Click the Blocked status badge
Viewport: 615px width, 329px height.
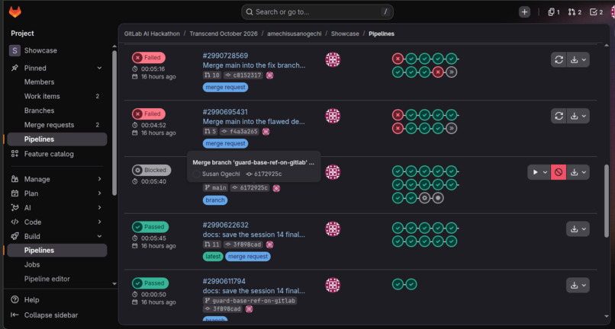coord(151,171)
